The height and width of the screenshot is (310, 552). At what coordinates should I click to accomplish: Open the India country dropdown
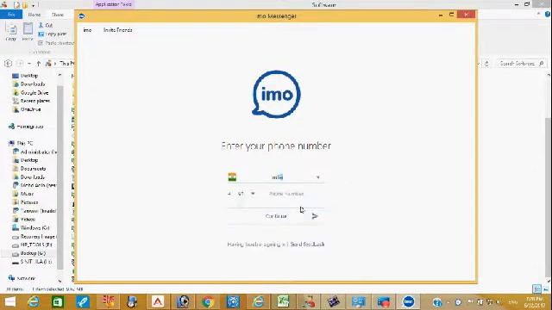[276, 177]
